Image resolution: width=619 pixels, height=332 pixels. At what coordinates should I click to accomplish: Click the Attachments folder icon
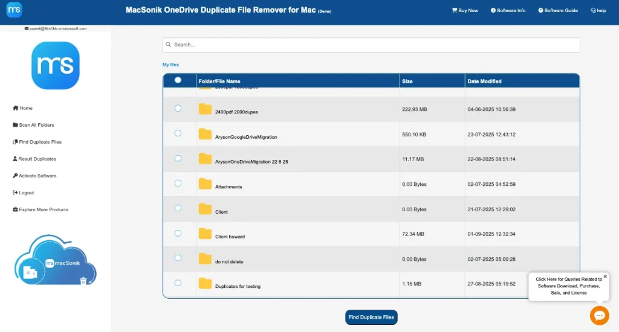(205, 184)
